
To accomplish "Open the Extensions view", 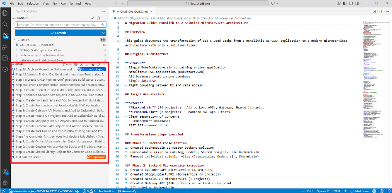I will [5, 58].
